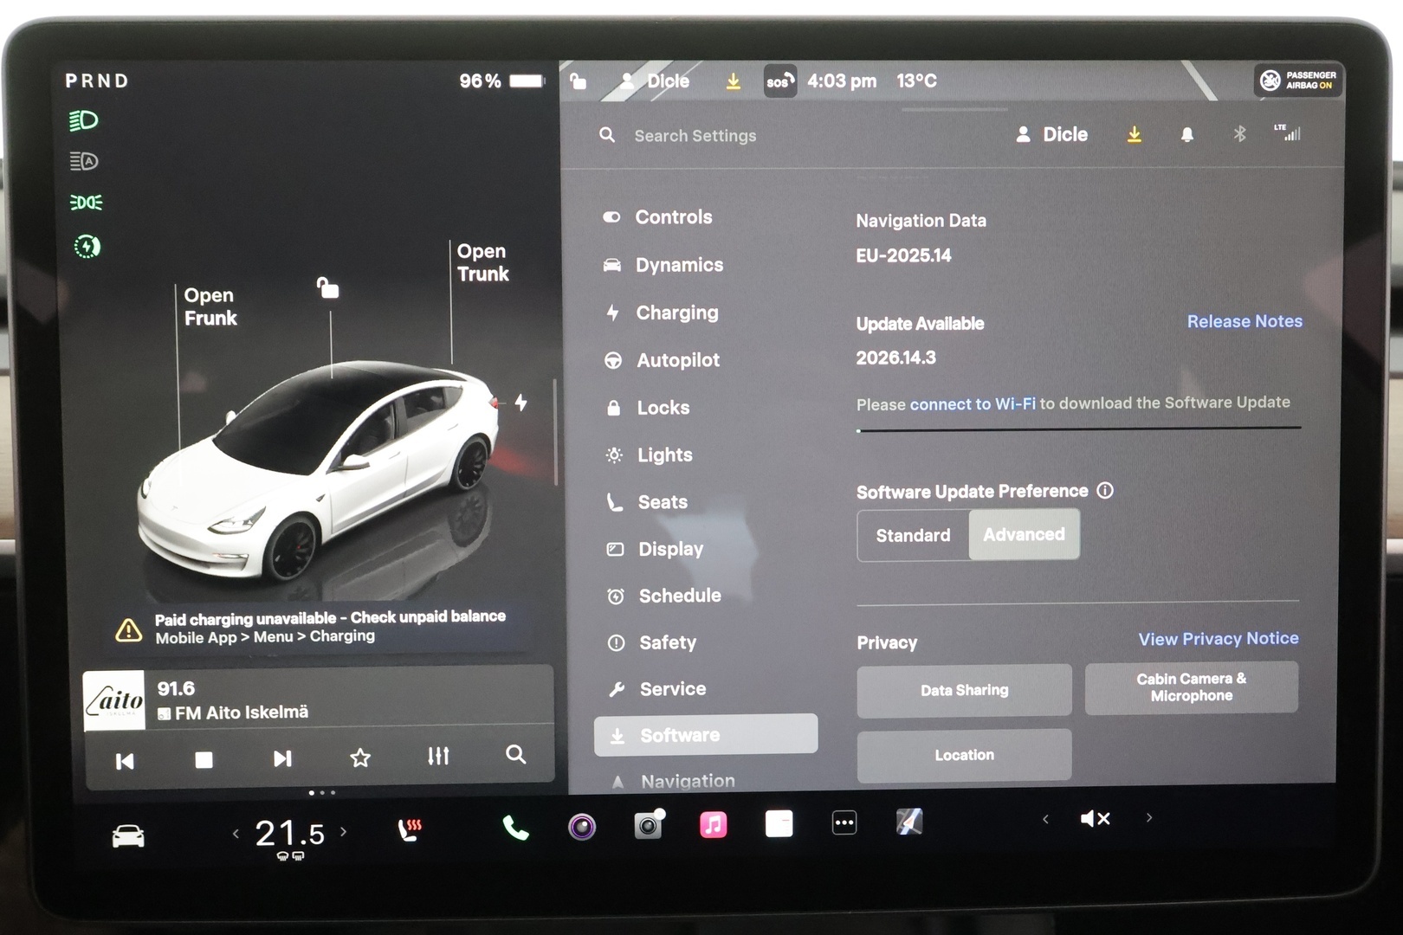The image size is (1403, 935).
Task: Open the Phone app
Action: tap(515, 829)
